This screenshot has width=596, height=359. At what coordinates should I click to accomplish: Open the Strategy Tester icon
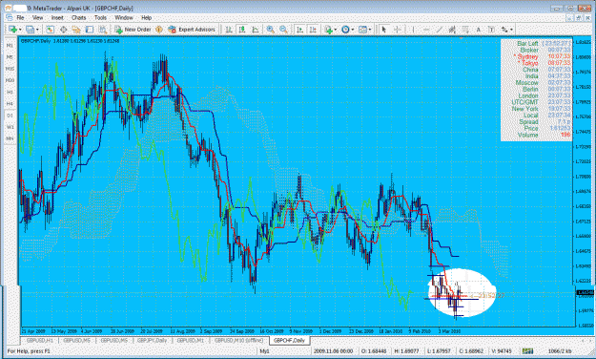(x=102, y=30)
